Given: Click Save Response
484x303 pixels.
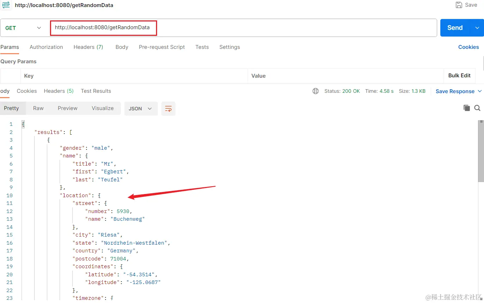Looking at the screenshot, I should pos(455,91).
